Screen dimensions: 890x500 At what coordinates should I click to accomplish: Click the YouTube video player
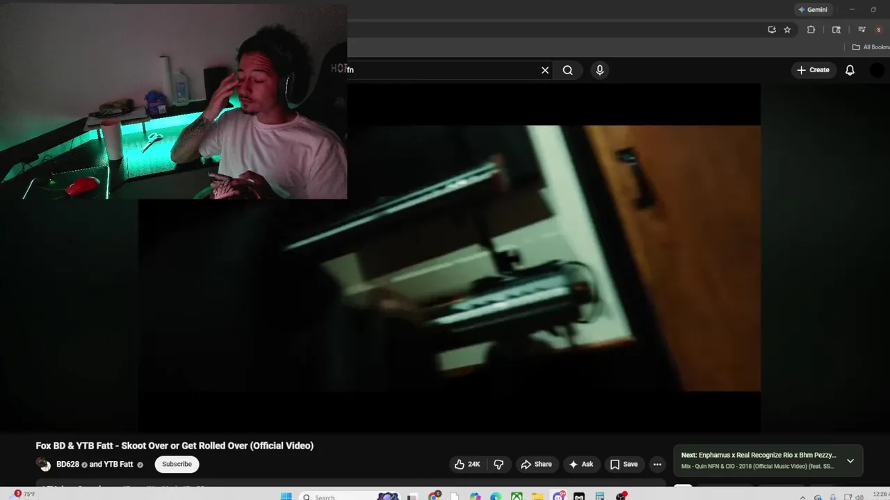click(x=449, y=258)
